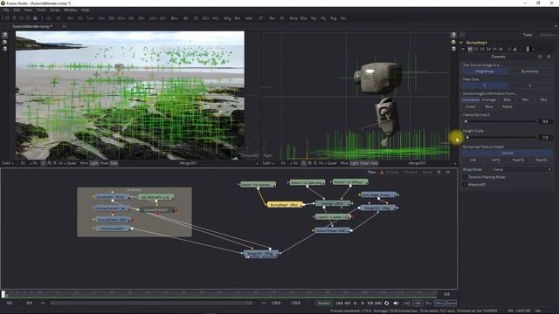Image resolution: width=559 pixels, height=314 pixels.
Task: Add Resize Rsz tool
Action: [272, 18]
